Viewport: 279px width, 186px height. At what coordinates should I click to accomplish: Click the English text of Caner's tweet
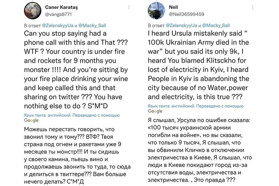(x=76, y=69)
